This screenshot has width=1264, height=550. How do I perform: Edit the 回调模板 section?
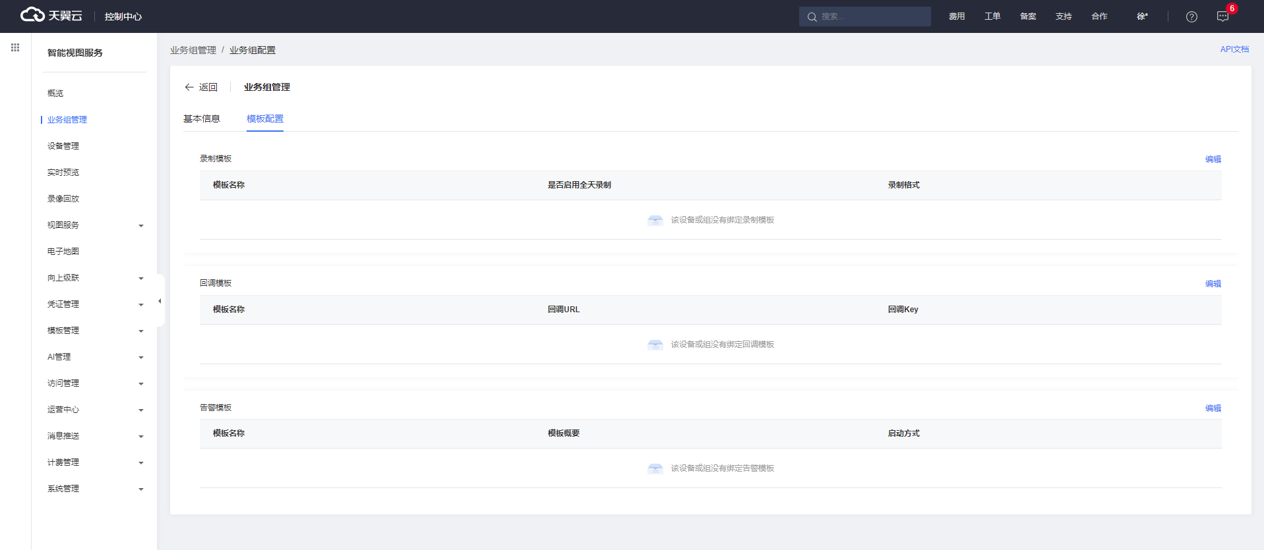1213,284
